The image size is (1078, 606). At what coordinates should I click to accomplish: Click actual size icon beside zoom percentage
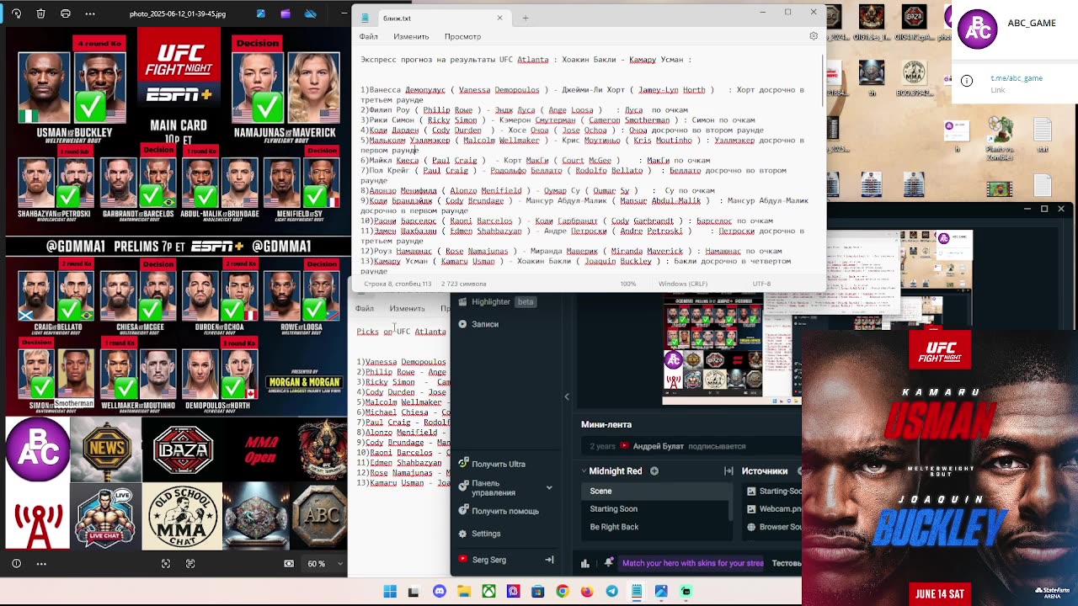click(290, 563)
